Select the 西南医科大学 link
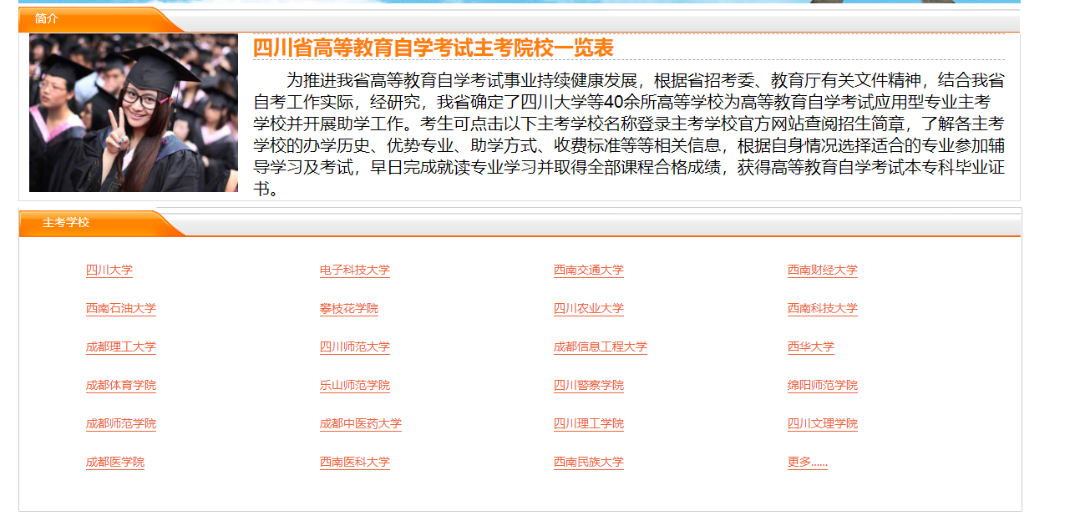 coord(355,463)
